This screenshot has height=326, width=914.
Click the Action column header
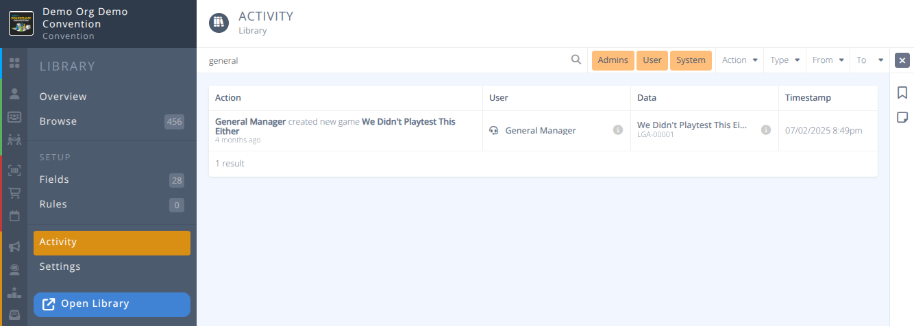(x=228, y=98)
